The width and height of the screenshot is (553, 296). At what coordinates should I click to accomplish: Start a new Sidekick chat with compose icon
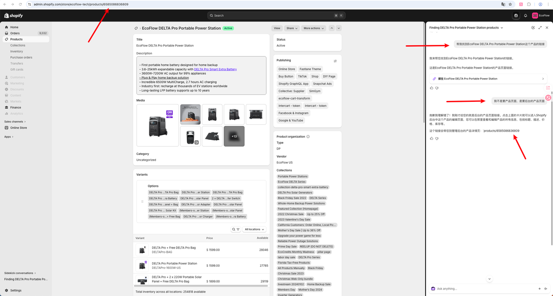[x=533, y=28]
